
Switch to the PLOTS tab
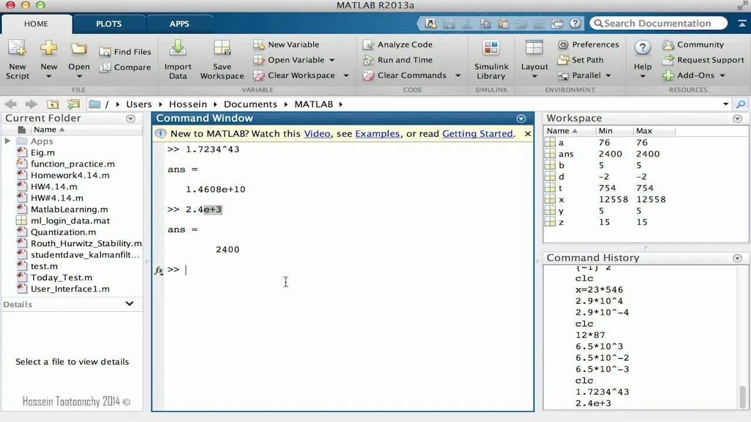pyautogui.click(x=109, y=24)
